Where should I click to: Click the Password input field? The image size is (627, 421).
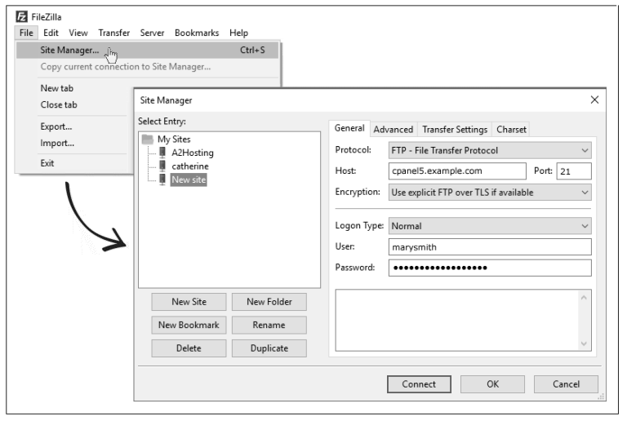(x=490, y=268)
